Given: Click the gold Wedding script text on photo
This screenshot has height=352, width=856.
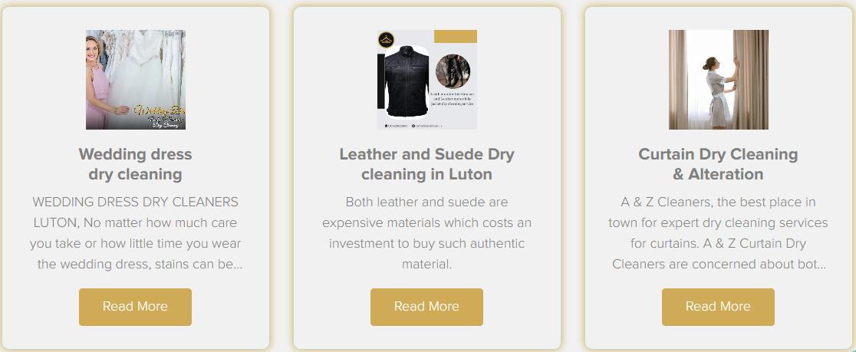Looking at the screenshot, I should pyautogui.click(x=160, y=110).
